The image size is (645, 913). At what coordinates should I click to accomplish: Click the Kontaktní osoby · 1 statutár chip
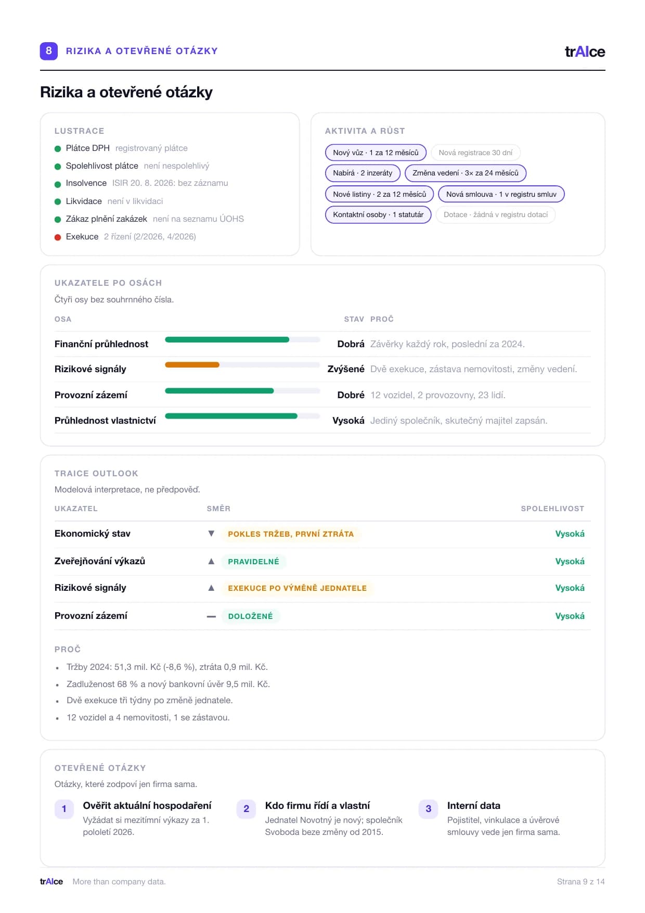point(378,214)
